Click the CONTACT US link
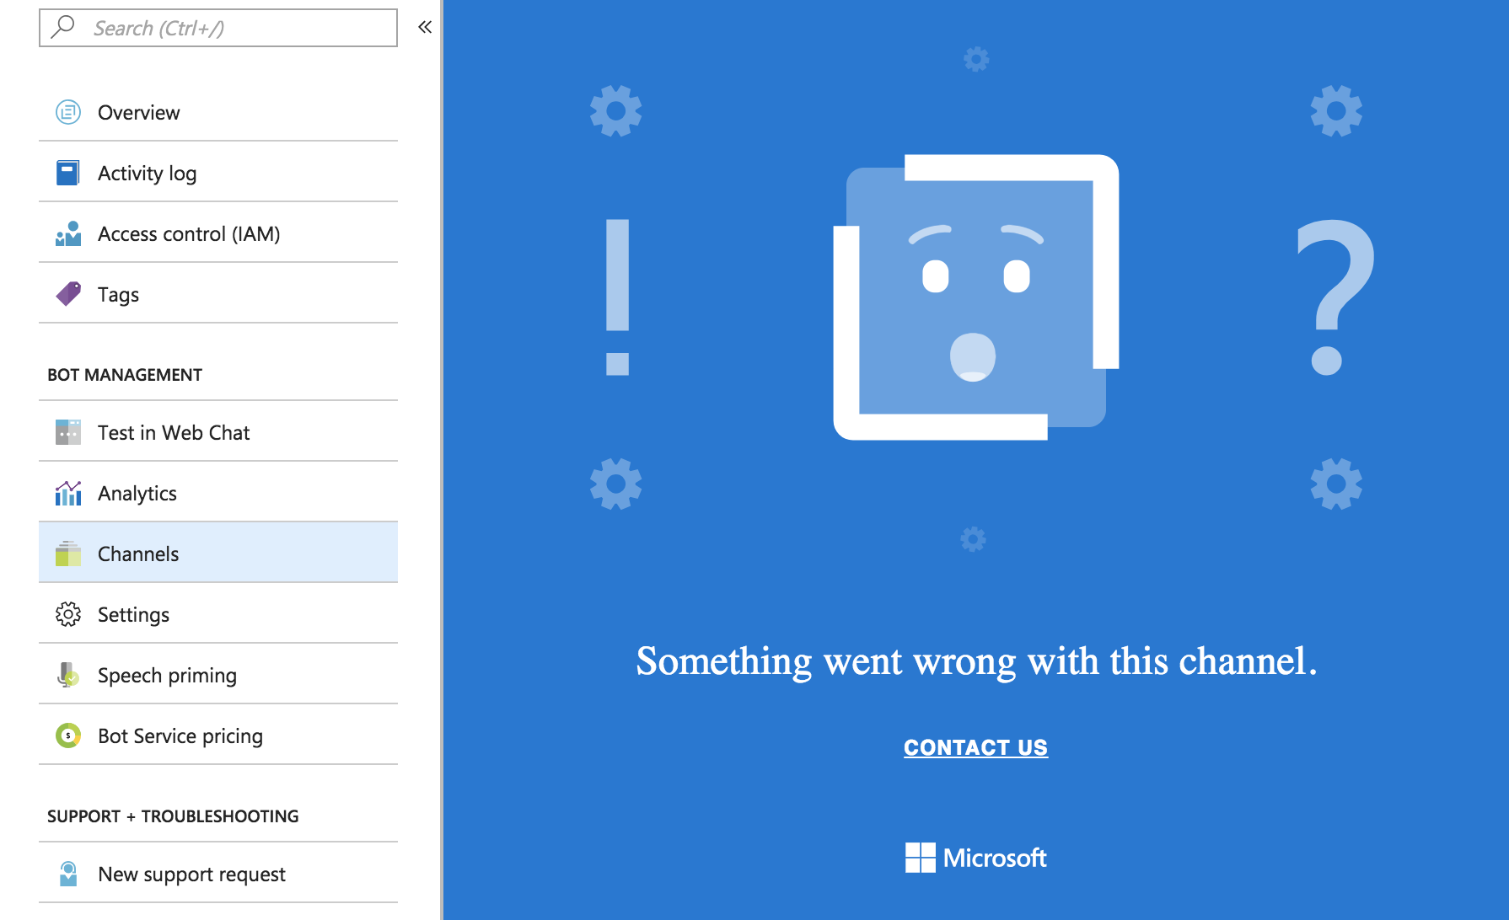Image resolution: width=1509 pixels, height=920 pixels. [975, 747]
